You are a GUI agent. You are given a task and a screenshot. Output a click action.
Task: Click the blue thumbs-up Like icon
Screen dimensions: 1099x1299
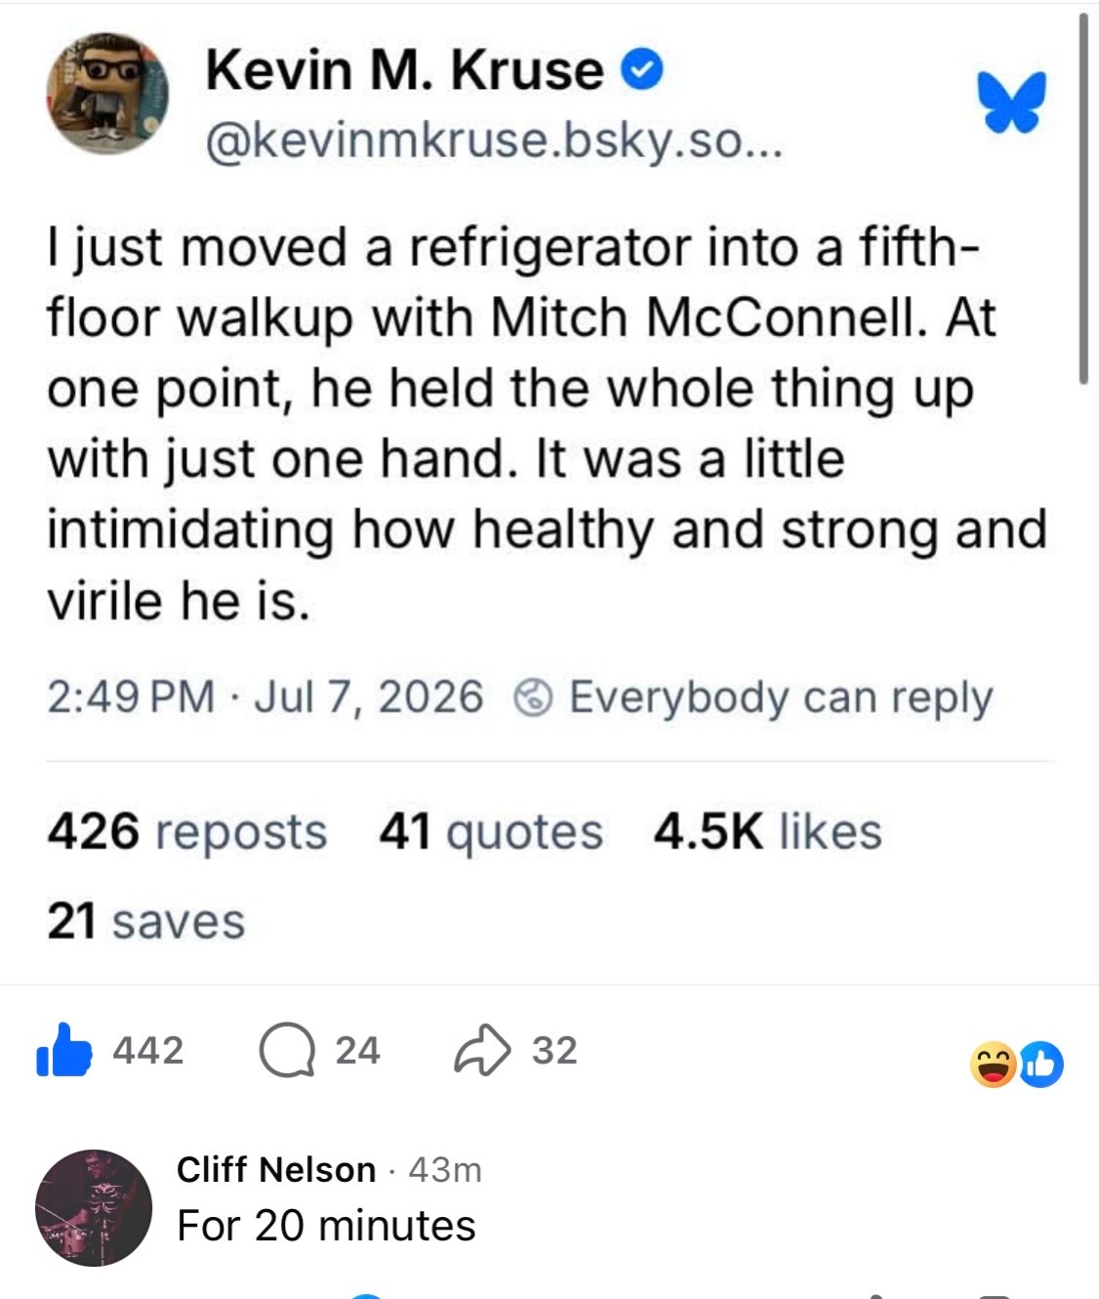[x=63, y=1050]
